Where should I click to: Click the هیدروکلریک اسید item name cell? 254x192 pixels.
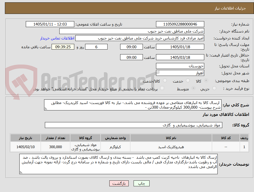click(x=171, y=147)
